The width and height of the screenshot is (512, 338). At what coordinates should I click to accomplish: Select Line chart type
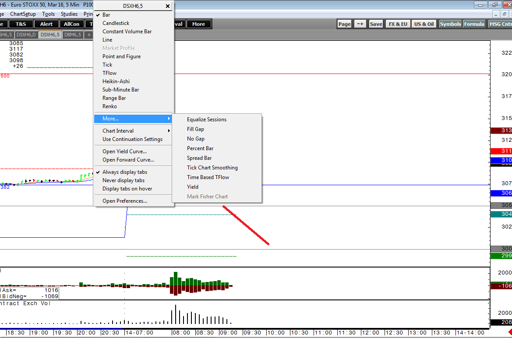107,40
